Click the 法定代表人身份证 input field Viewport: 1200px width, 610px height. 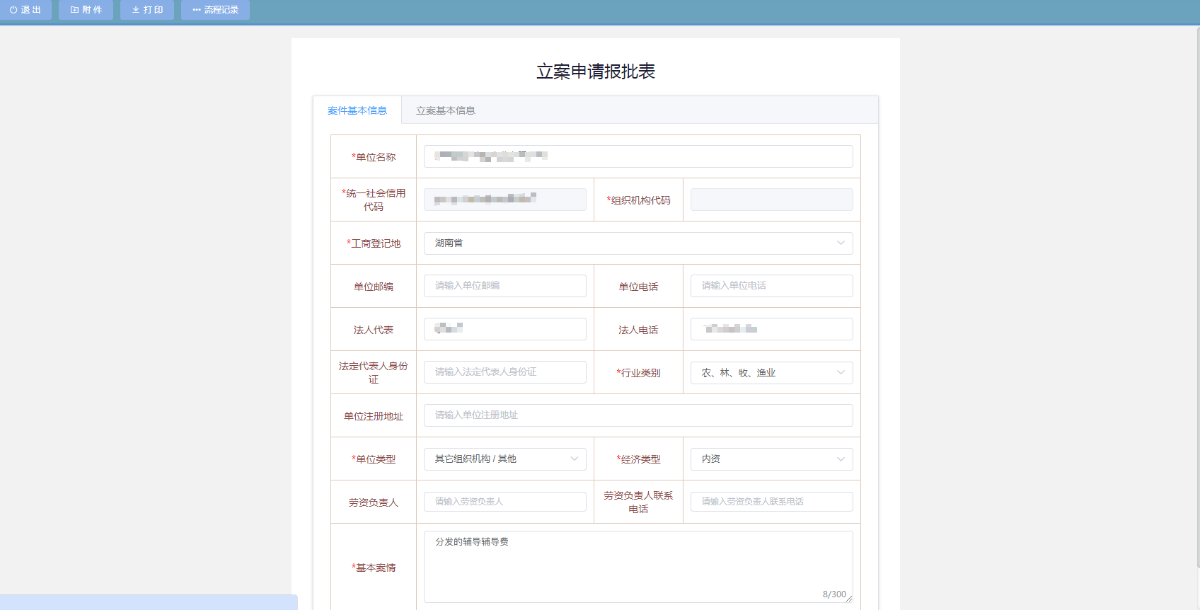pos(505,372)
